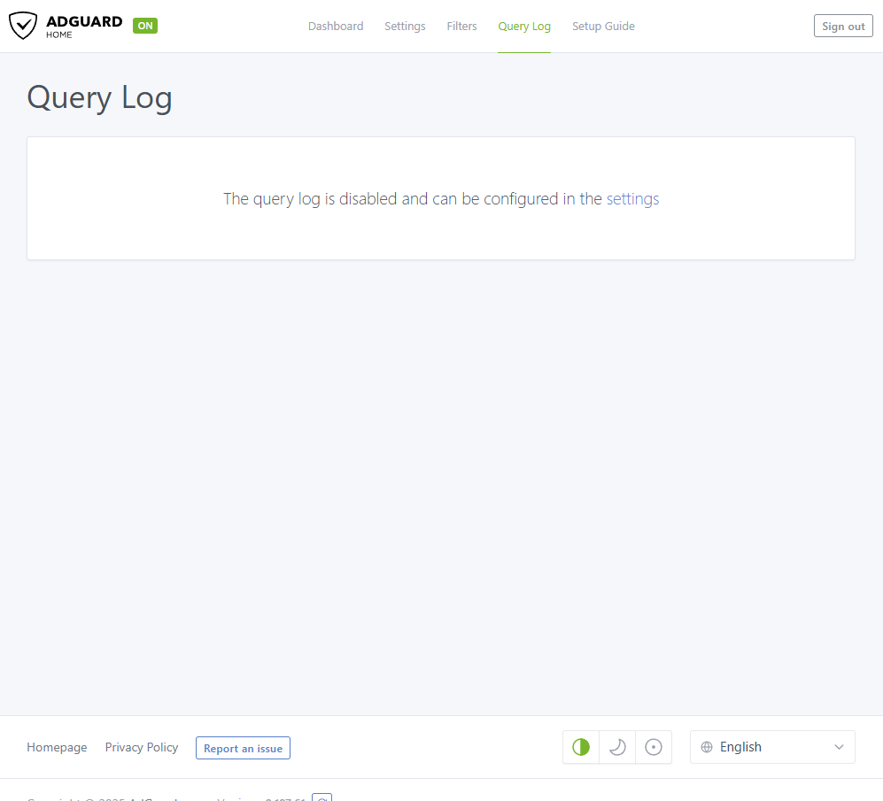The width and height of the screenshot is (883, 801).
Task: Enable dark theme with the moon icon
Action: (617, 747)
